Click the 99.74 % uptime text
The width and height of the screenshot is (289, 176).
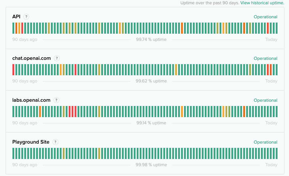151,40
